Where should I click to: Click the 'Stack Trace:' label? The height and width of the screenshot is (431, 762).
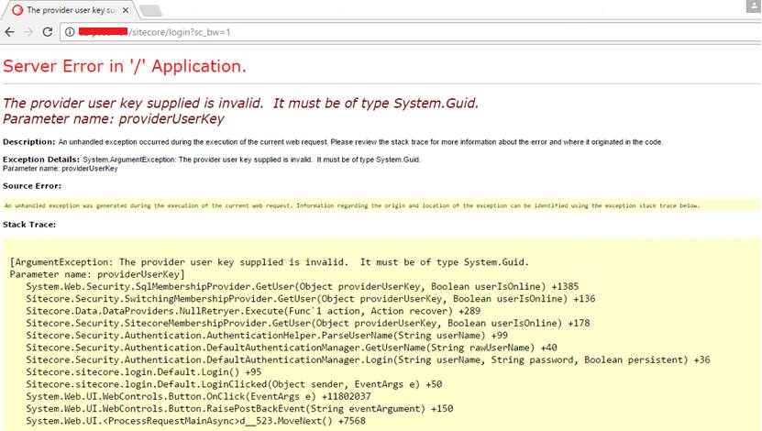click(x=29, y=225)
